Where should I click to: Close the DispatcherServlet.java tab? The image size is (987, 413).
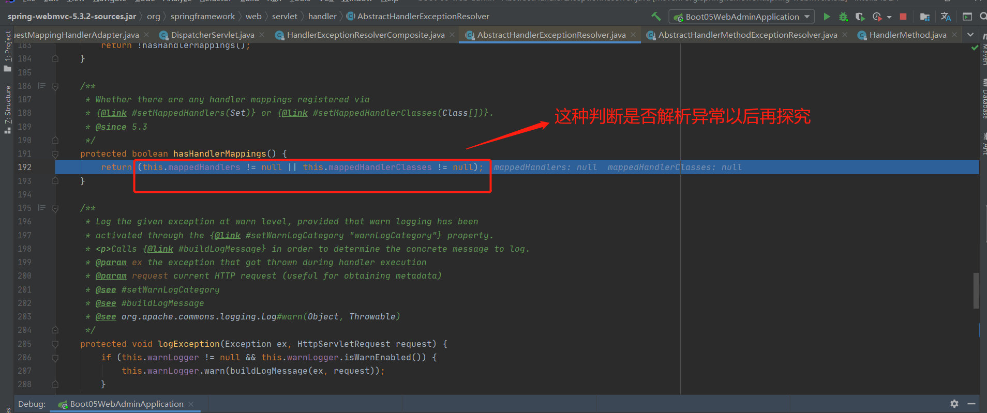262,35
